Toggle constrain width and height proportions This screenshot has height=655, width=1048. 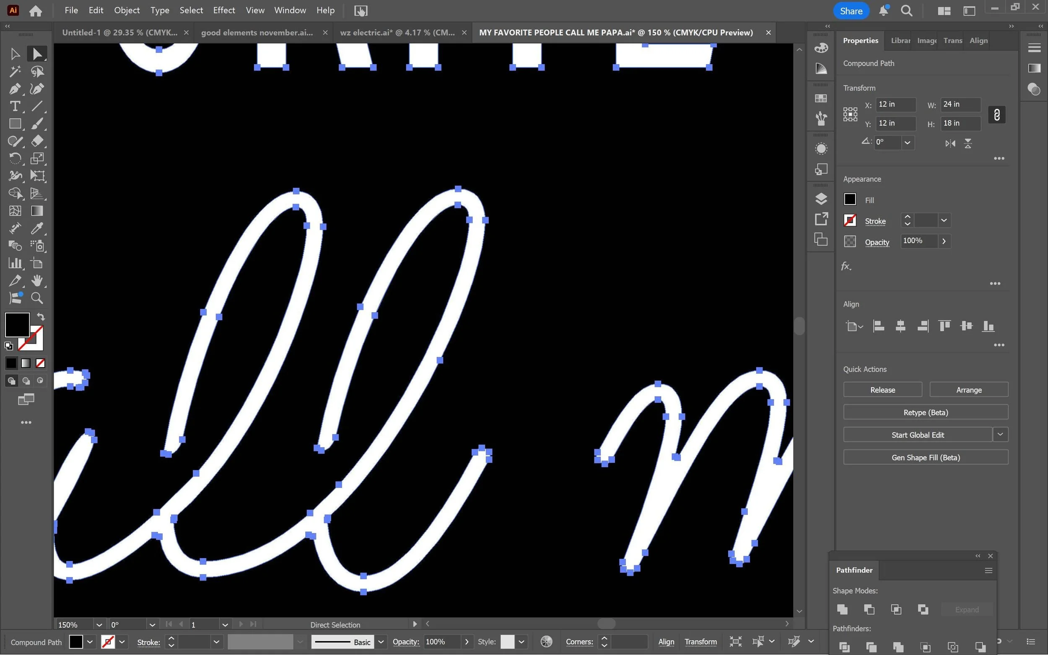[996, 115]
